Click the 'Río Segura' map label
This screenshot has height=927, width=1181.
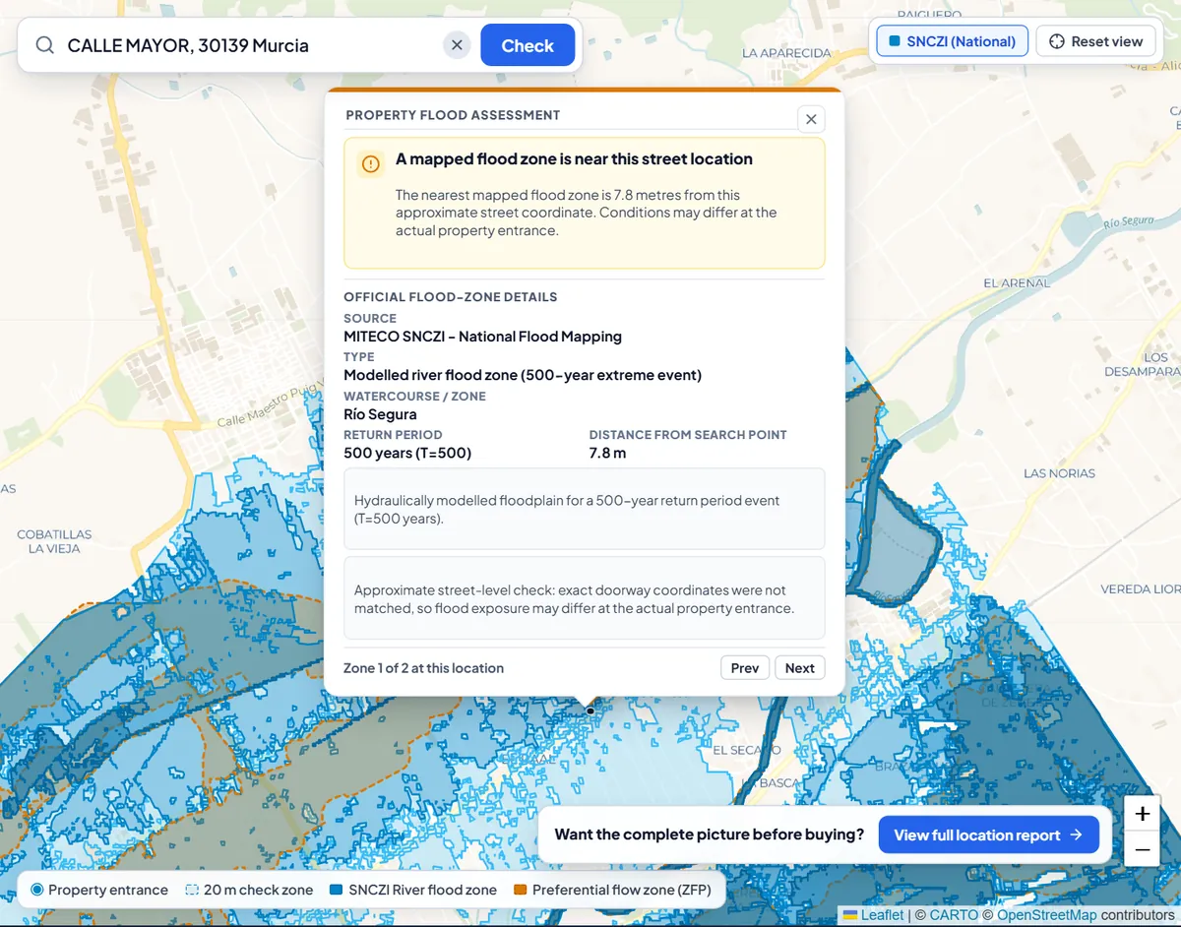click(1128, 223)
